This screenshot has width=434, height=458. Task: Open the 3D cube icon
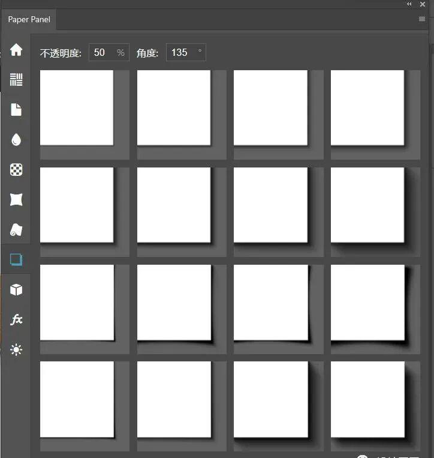click(x=16, y=290)
